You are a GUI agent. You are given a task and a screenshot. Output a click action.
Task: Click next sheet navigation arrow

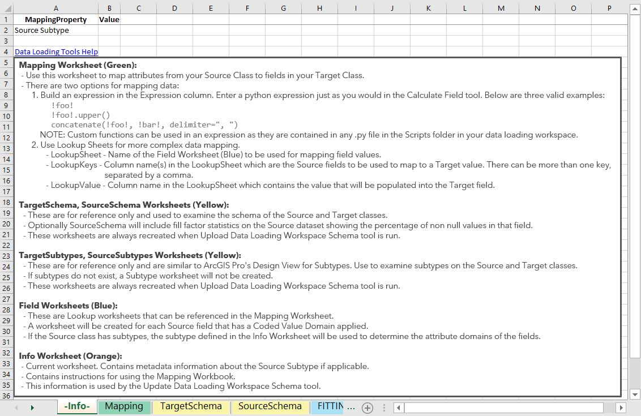pos(32,408)
